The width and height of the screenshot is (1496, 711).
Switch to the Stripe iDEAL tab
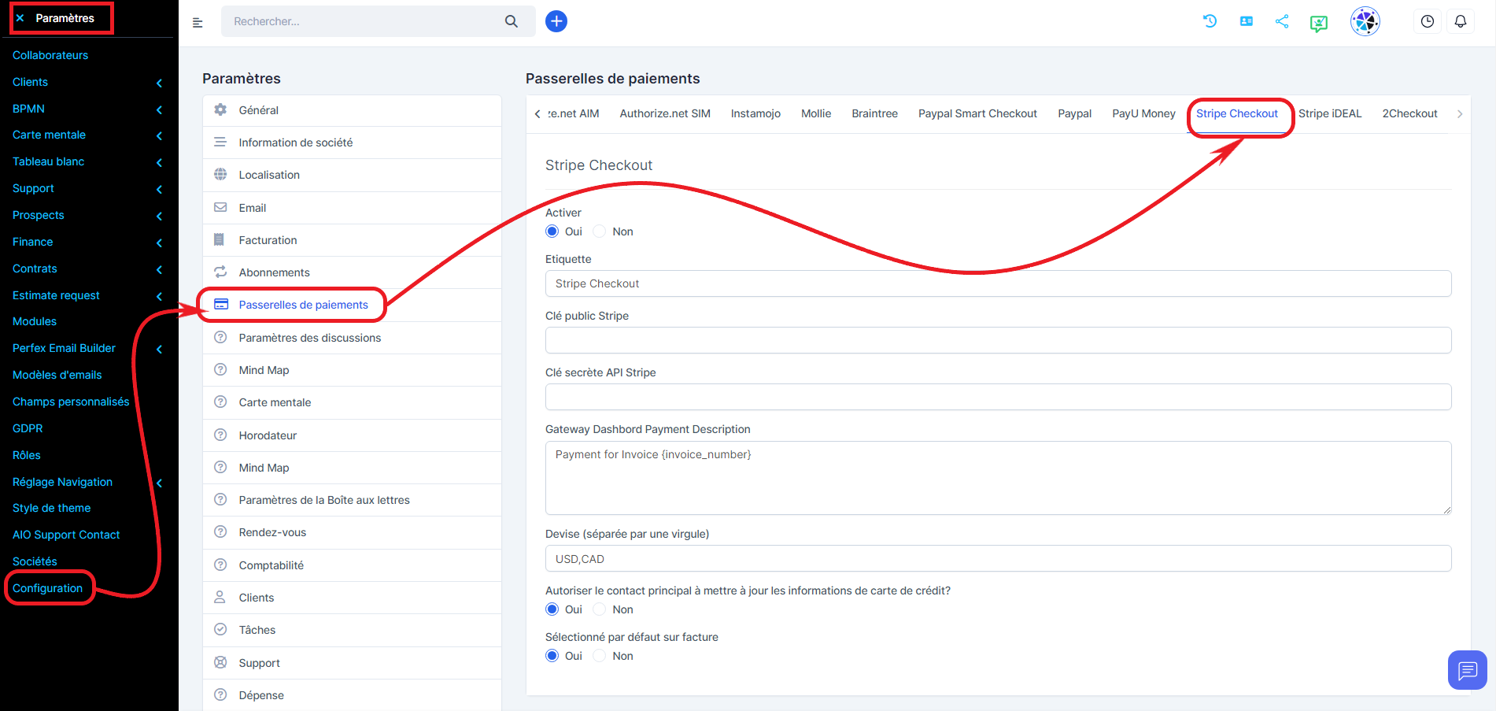pos(1330,113)
